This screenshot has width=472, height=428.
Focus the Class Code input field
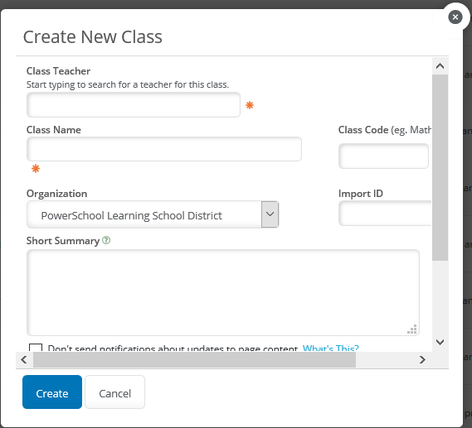tap(383, 156)
